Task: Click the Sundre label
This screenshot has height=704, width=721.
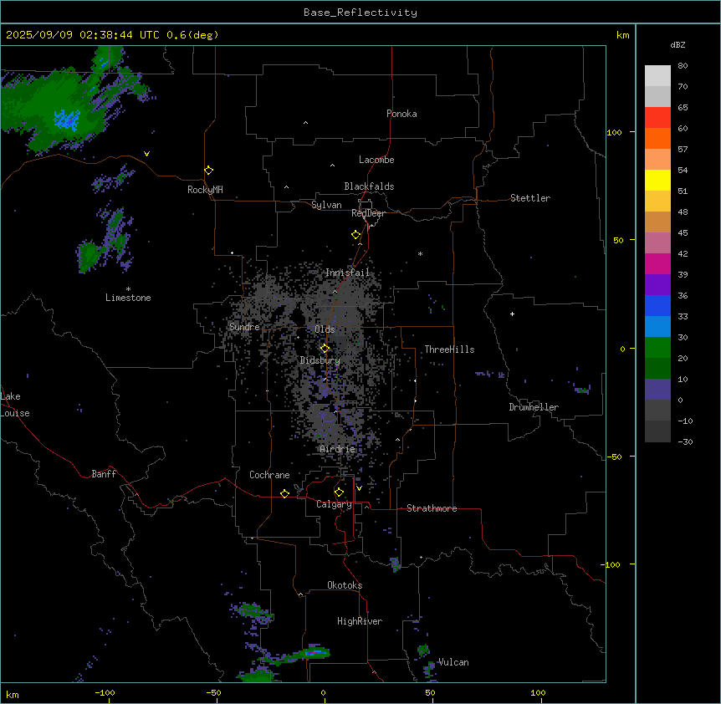Action: tap(244, 327)
